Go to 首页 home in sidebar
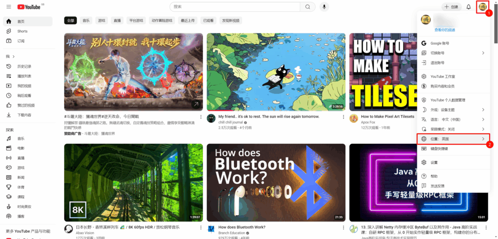 pyautogui.click(x=28, y=21)
